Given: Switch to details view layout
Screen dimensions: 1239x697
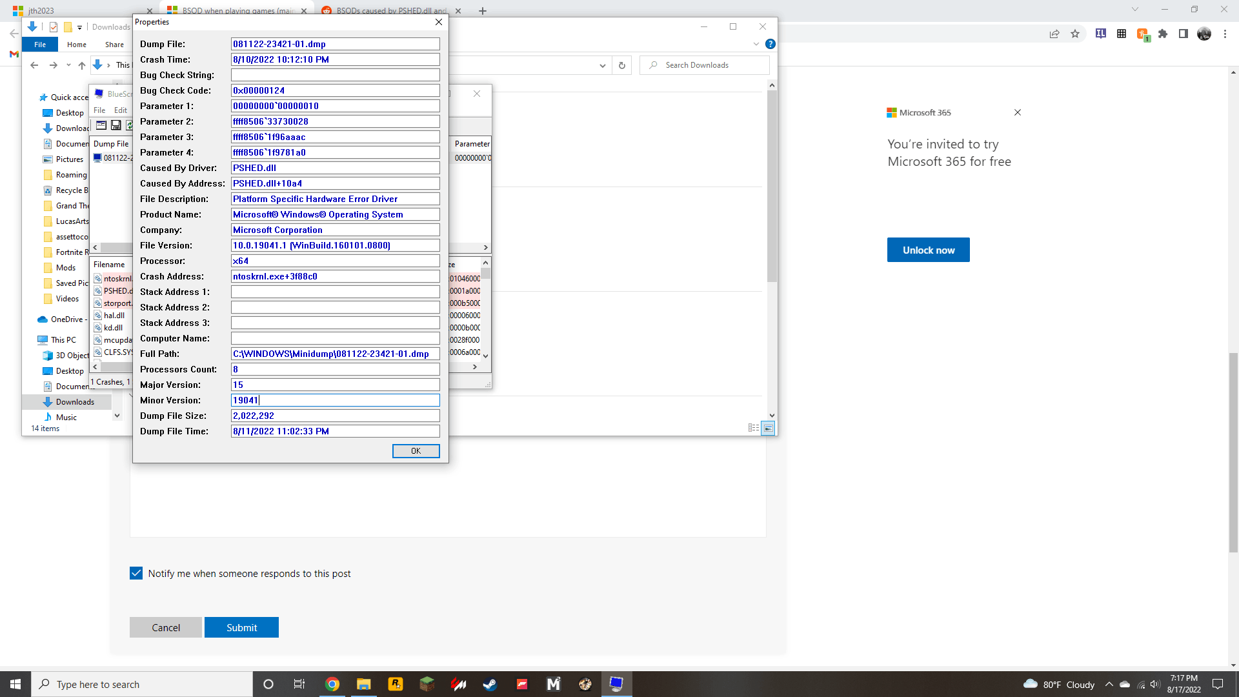Looking at the screenshot, I should pyautogui.click(x=753, y=428).
